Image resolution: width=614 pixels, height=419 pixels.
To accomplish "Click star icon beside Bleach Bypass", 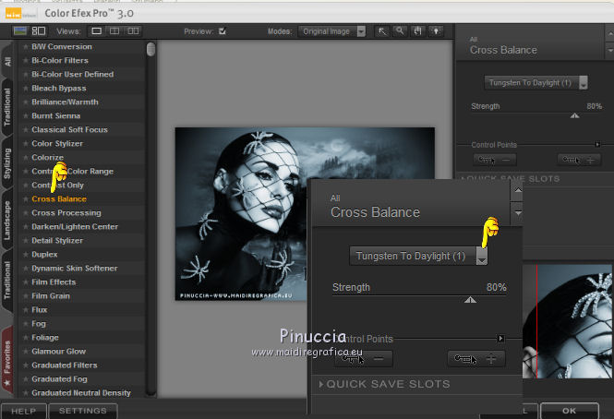I will point(26,88).
